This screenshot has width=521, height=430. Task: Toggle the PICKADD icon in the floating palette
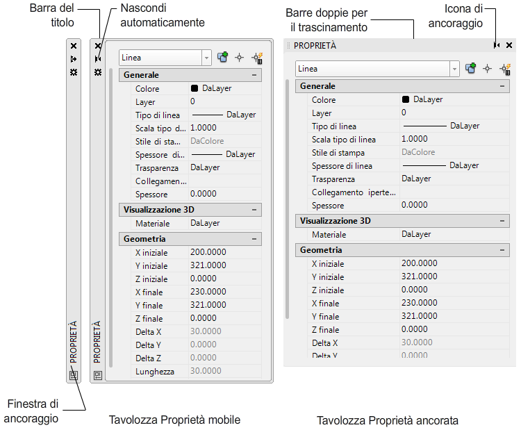click(222, 57)
